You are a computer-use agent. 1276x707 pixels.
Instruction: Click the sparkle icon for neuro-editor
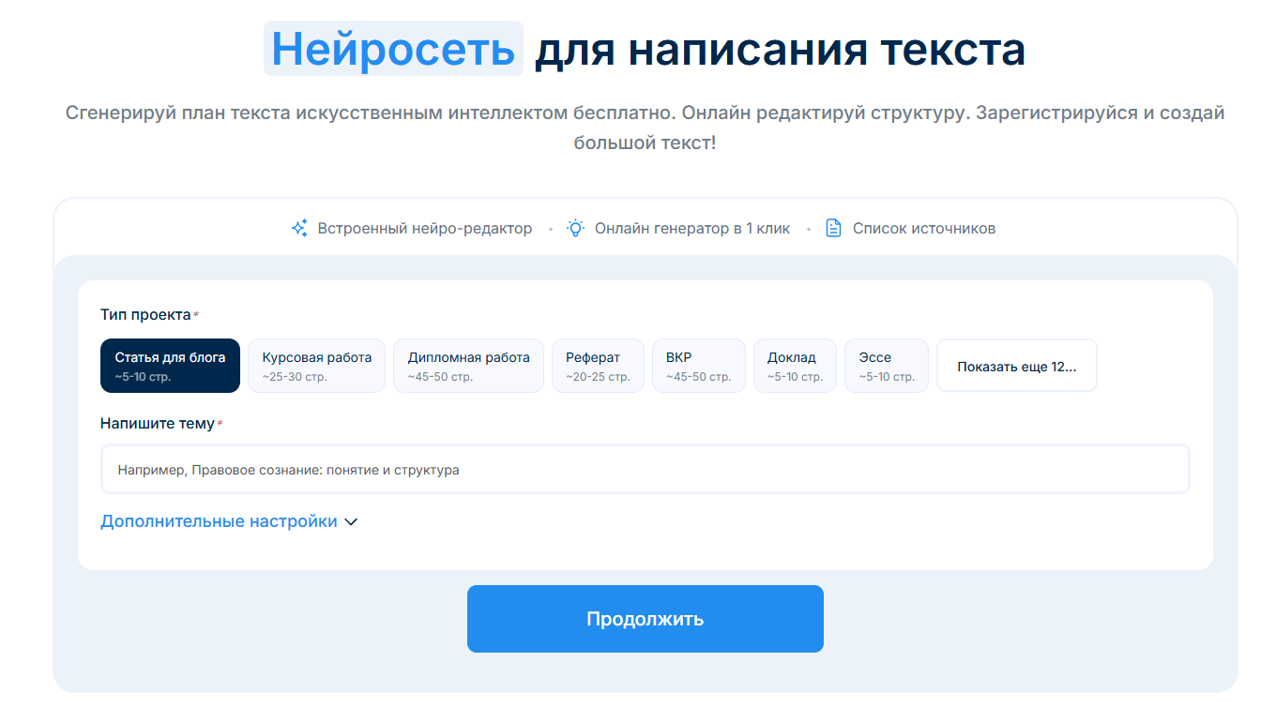299,228
